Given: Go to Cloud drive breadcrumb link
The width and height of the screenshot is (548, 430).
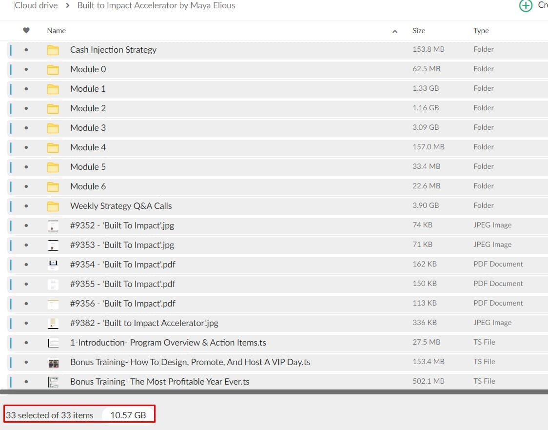Looking at the screenshot, I should [x=37, y=6].
